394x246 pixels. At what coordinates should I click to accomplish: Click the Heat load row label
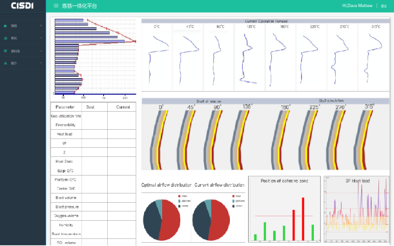coord(65,134)
